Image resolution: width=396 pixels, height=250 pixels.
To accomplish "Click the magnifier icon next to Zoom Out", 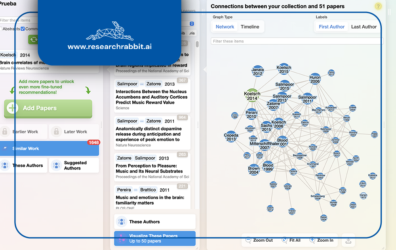I will [248, 240].
